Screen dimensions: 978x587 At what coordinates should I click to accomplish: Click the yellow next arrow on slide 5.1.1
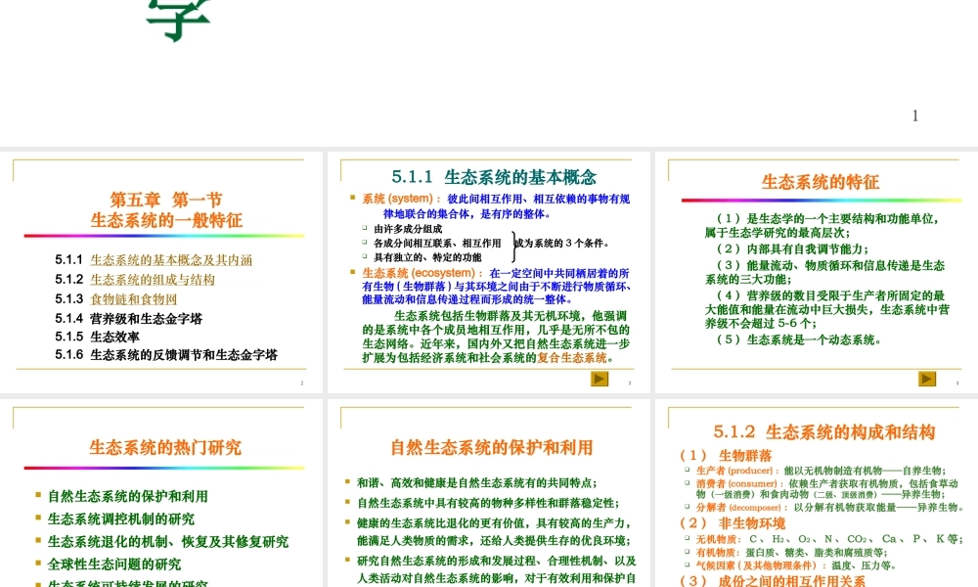click(x=598, y=379)
